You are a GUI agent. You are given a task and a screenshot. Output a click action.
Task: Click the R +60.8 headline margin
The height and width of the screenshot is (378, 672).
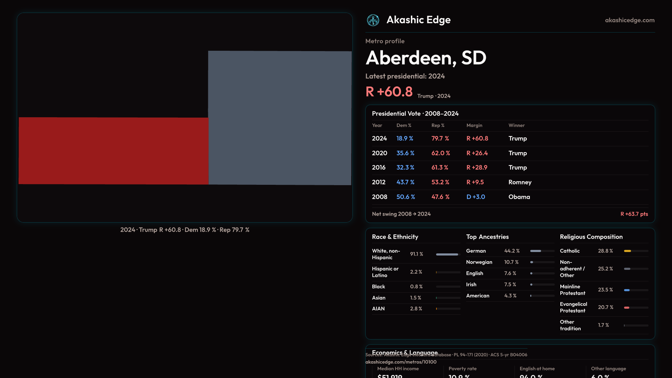tap(389, 92)
